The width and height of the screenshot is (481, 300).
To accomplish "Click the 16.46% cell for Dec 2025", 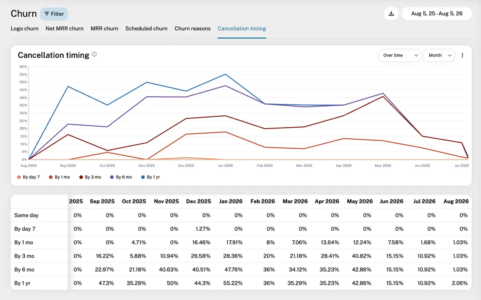I will coord(201,243).
